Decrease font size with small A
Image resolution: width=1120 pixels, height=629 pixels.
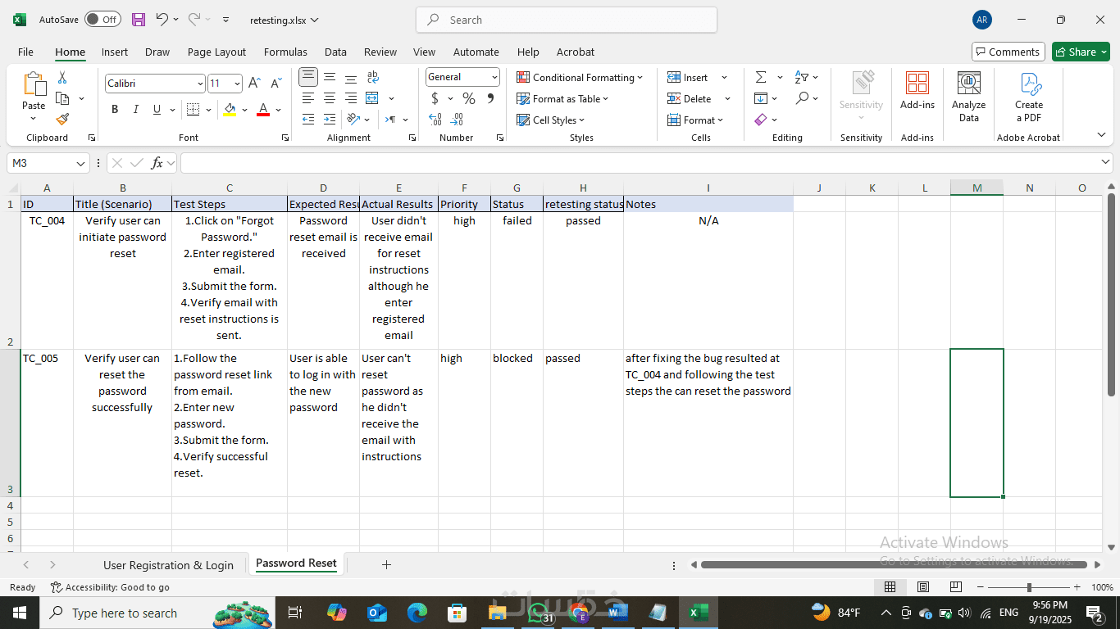275,84
